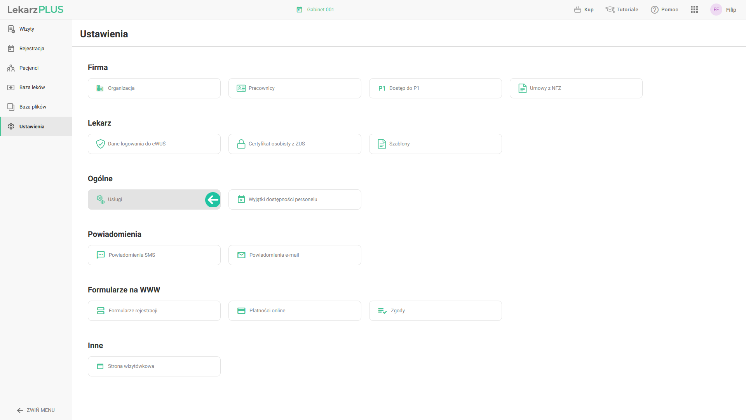746x420 pixels.
Task: Open the Pracownicy settings tile
Action: [295, 88]
